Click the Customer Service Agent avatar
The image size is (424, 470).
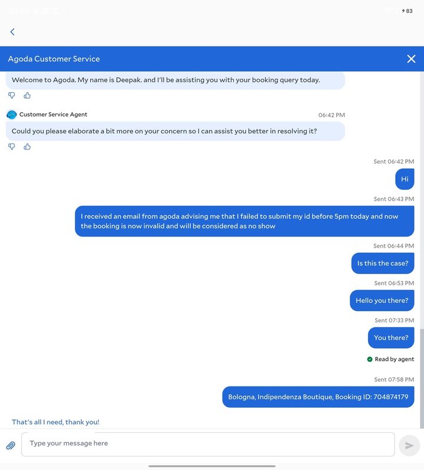(11, 115)
